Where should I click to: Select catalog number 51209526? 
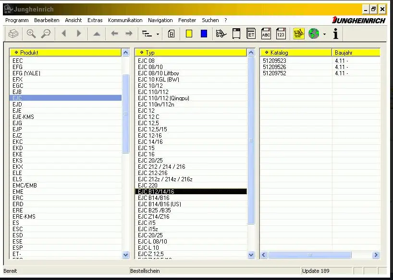point(274,67)
